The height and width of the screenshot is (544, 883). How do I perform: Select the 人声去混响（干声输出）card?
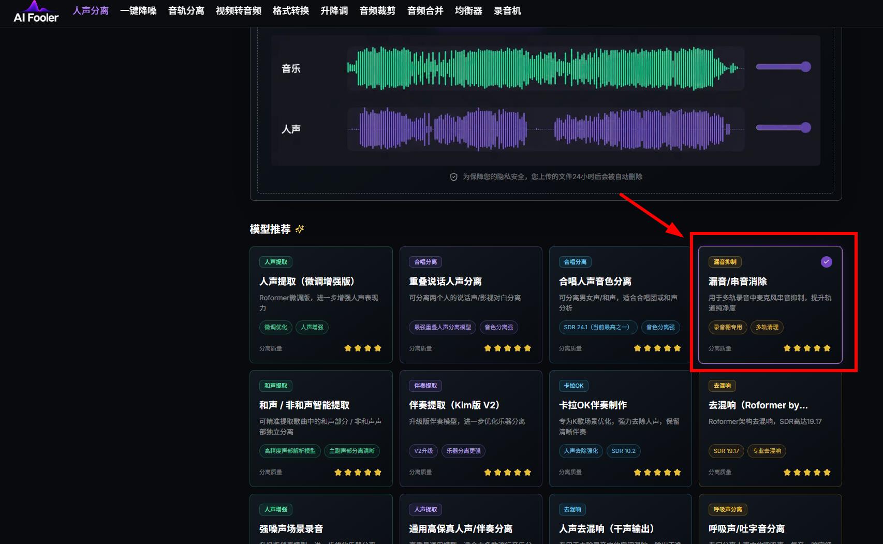pos(621,519)
